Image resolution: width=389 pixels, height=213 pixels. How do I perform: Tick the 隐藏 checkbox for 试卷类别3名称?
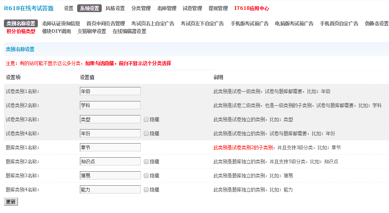[x=146, y=119]
